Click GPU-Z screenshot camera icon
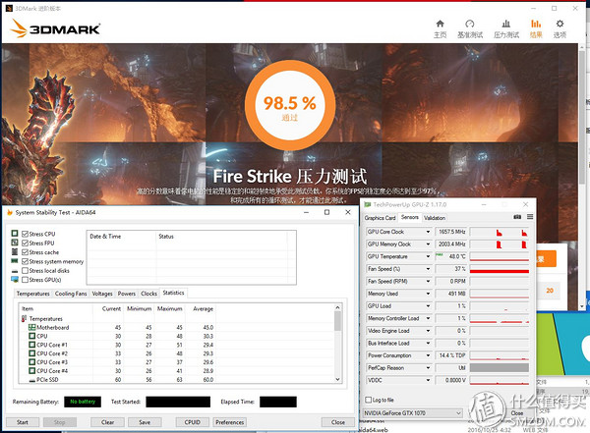 click(x=517, y=217)
